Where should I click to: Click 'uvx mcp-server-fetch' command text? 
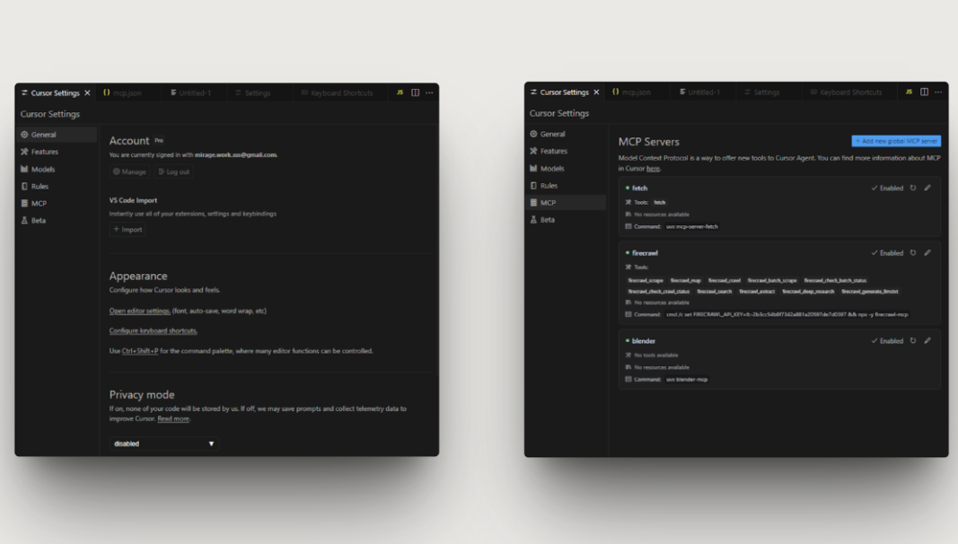(x=692, y=226)
